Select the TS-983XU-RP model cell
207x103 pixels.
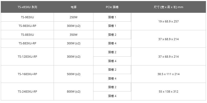[x=27, y=26]
